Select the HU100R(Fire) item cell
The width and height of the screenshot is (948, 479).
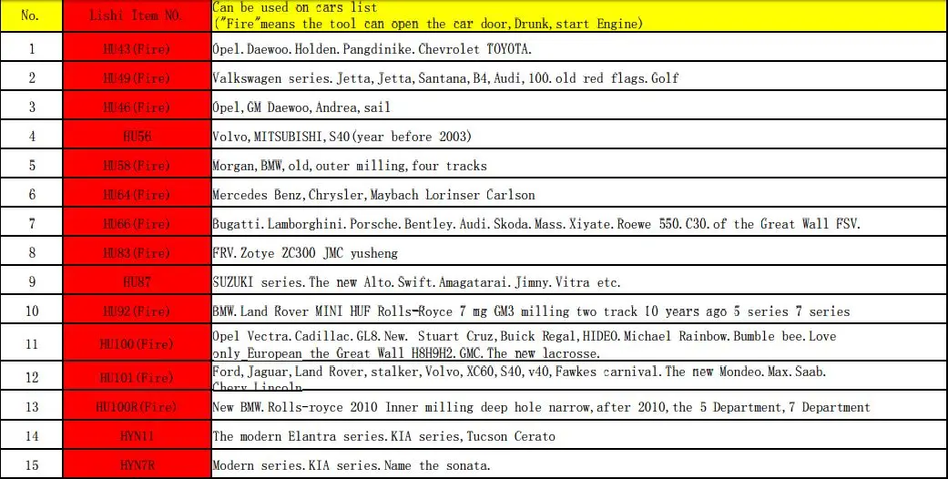pyautogui.click(x=137, y=405)
